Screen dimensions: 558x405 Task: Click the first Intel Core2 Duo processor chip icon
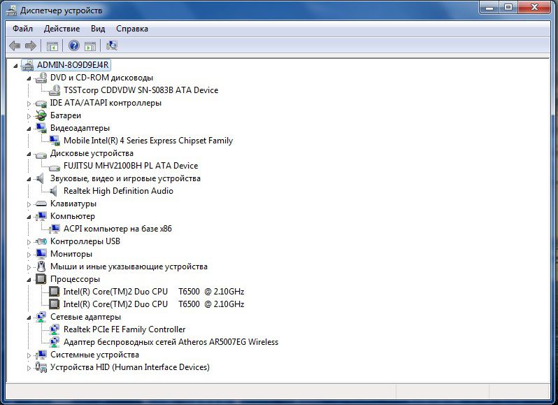click(54, 292)
